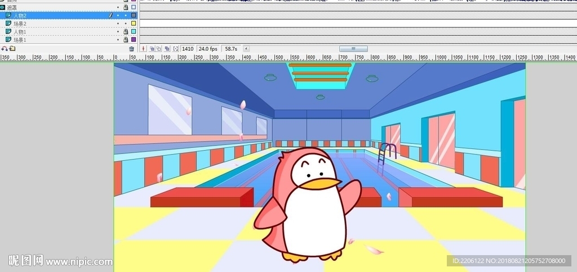Open Modify Onion Markers options
Screen dimensions: 577x272
(x=176, y=48)
